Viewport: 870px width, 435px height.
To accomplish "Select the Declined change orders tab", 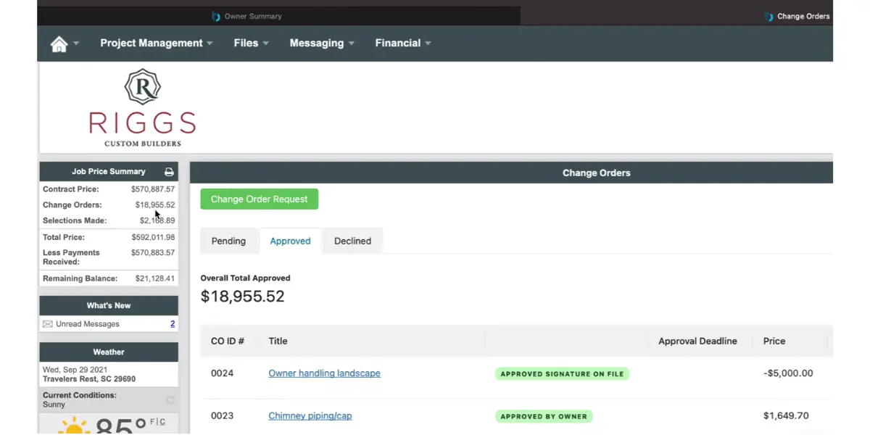I will (x=352, y=241).
